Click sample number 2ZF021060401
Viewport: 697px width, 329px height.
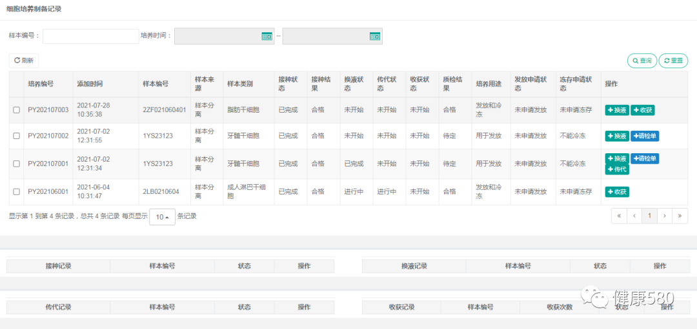pos(164,110)
